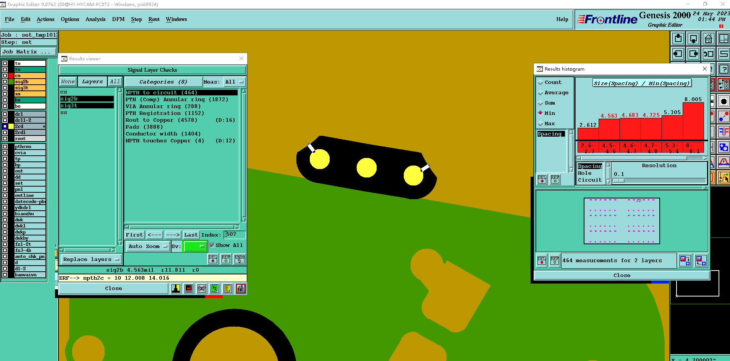This screenshot has height=361, width=730.
Task: Click REF icon beside UNDO in Results viewer
Action: [x=226, y=259]
